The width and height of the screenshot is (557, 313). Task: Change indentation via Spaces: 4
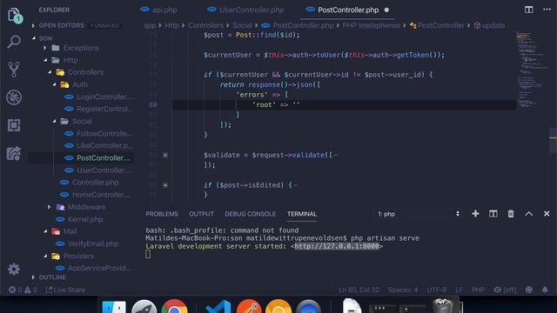click(x=403, y=290)
